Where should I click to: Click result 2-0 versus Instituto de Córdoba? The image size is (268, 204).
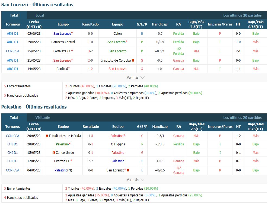point(90,60)
